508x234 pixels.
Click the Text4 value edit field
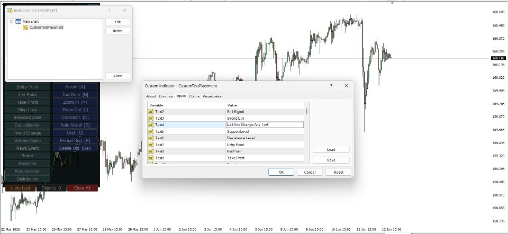click(x=265, y=125)
